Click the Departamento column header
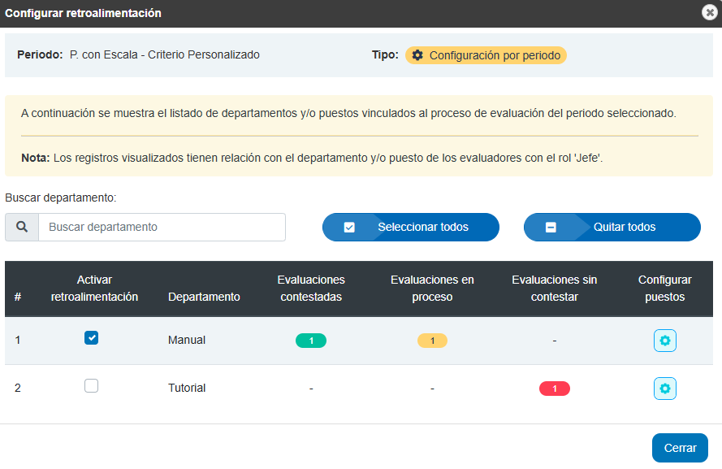Image resolution: width=722 pixels, height=469 pixels. (204, 297)
